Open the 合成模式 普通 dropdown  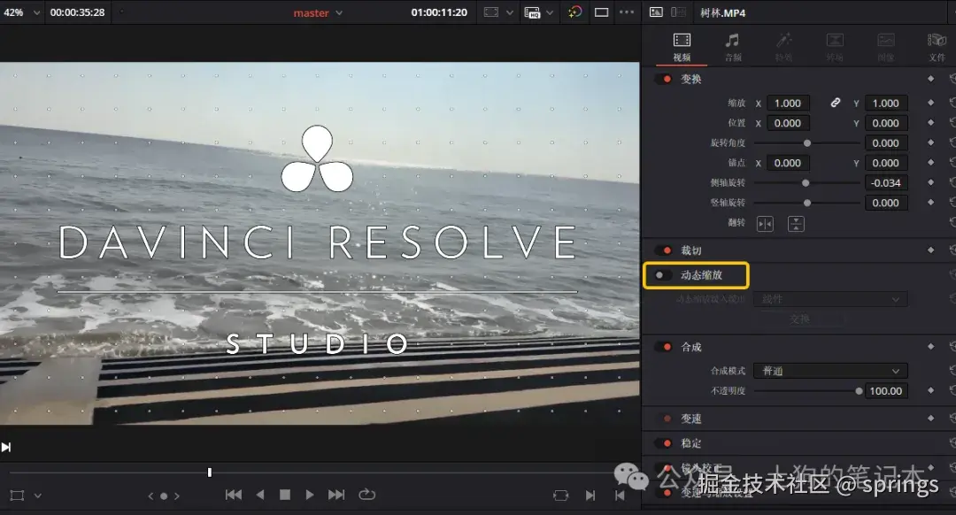(x=830, y=371)
